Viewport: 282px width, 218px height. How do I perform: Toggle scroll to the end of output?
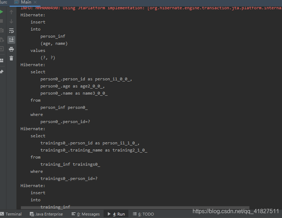[x=11, y=40]
